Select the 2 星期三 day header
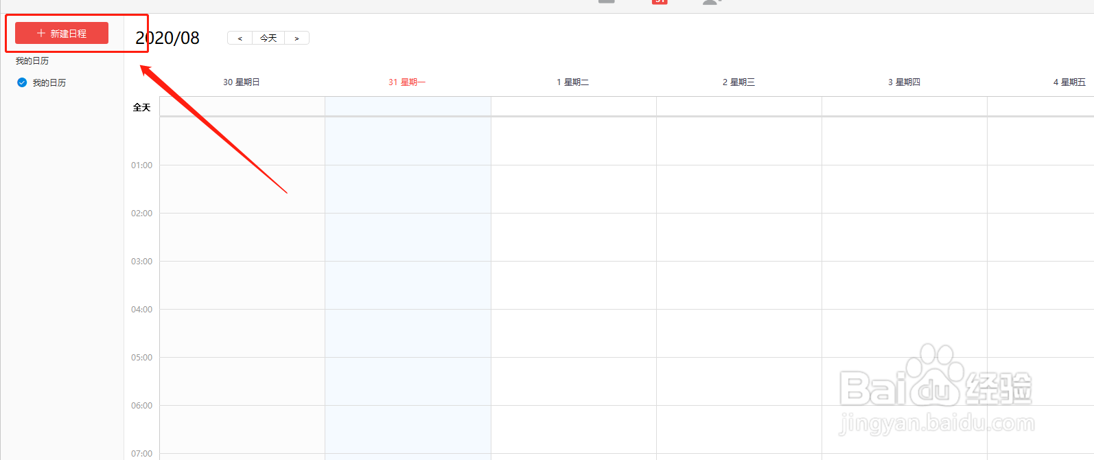This screenshot has height=460, width=1094. [x=738, y=82]
